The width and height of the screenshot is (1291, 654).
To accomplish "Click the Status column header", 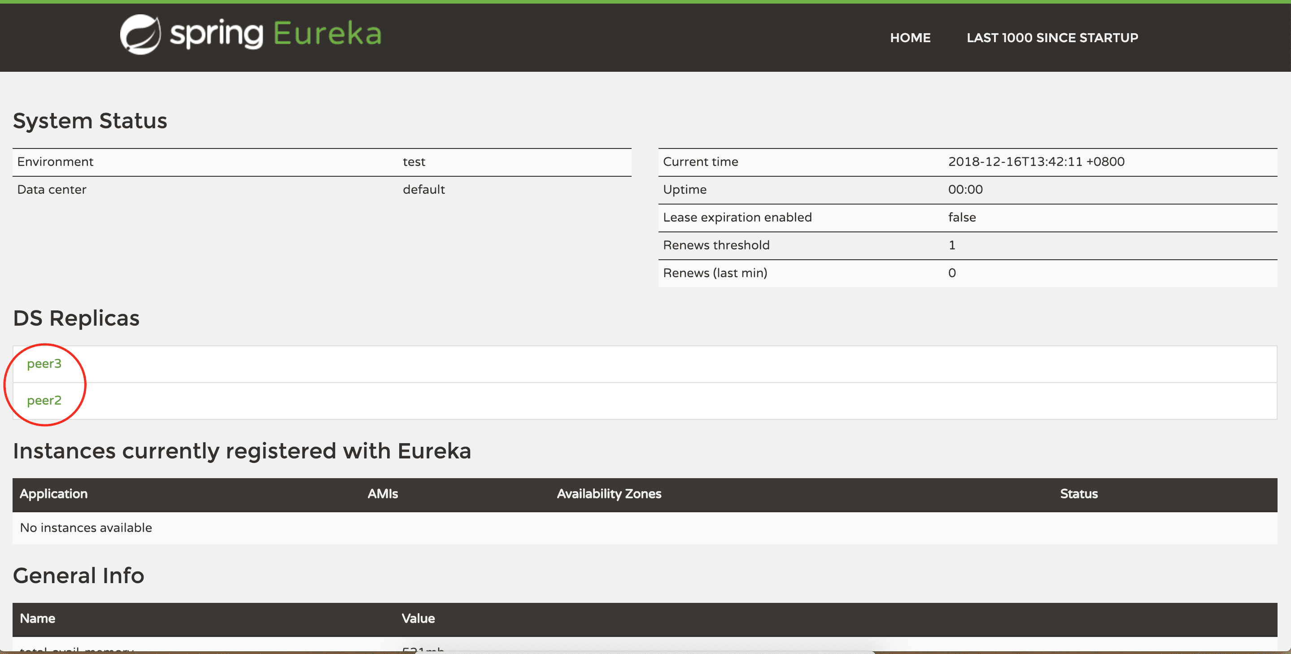I will 1078,494.
